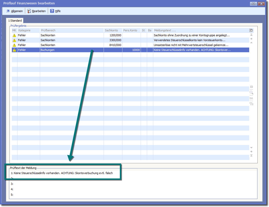
Task: Click the Meldungstext column header
Action: tap(201, 30)
